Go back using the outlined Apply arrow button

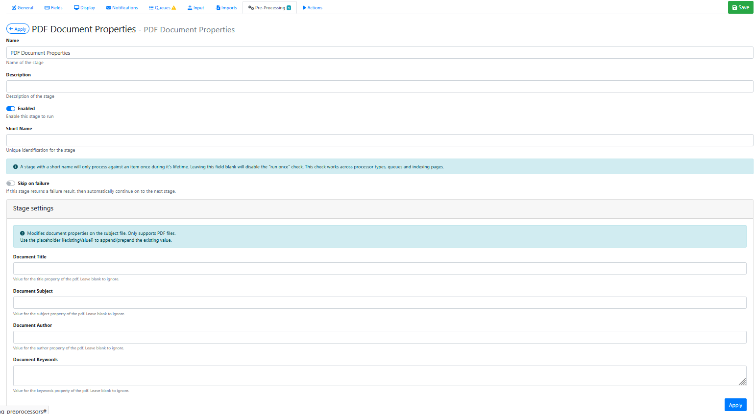[x=18, y=29]
